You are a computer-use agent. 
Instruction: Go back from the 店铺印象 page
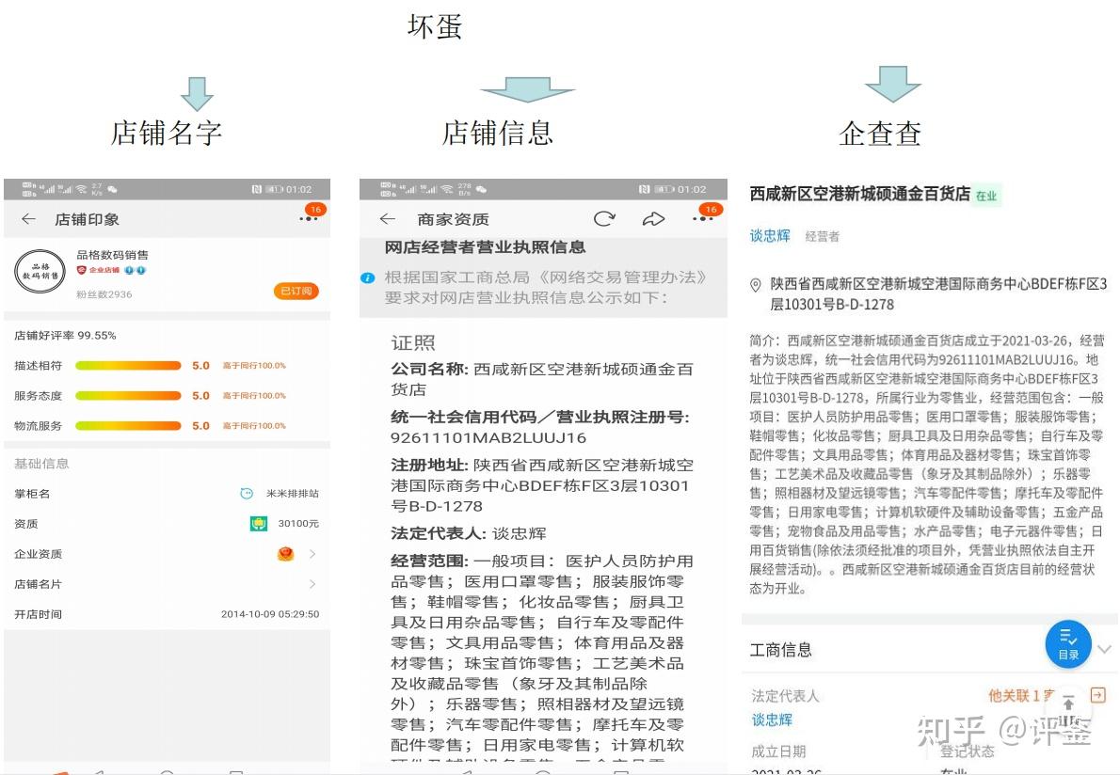[28, 219]
